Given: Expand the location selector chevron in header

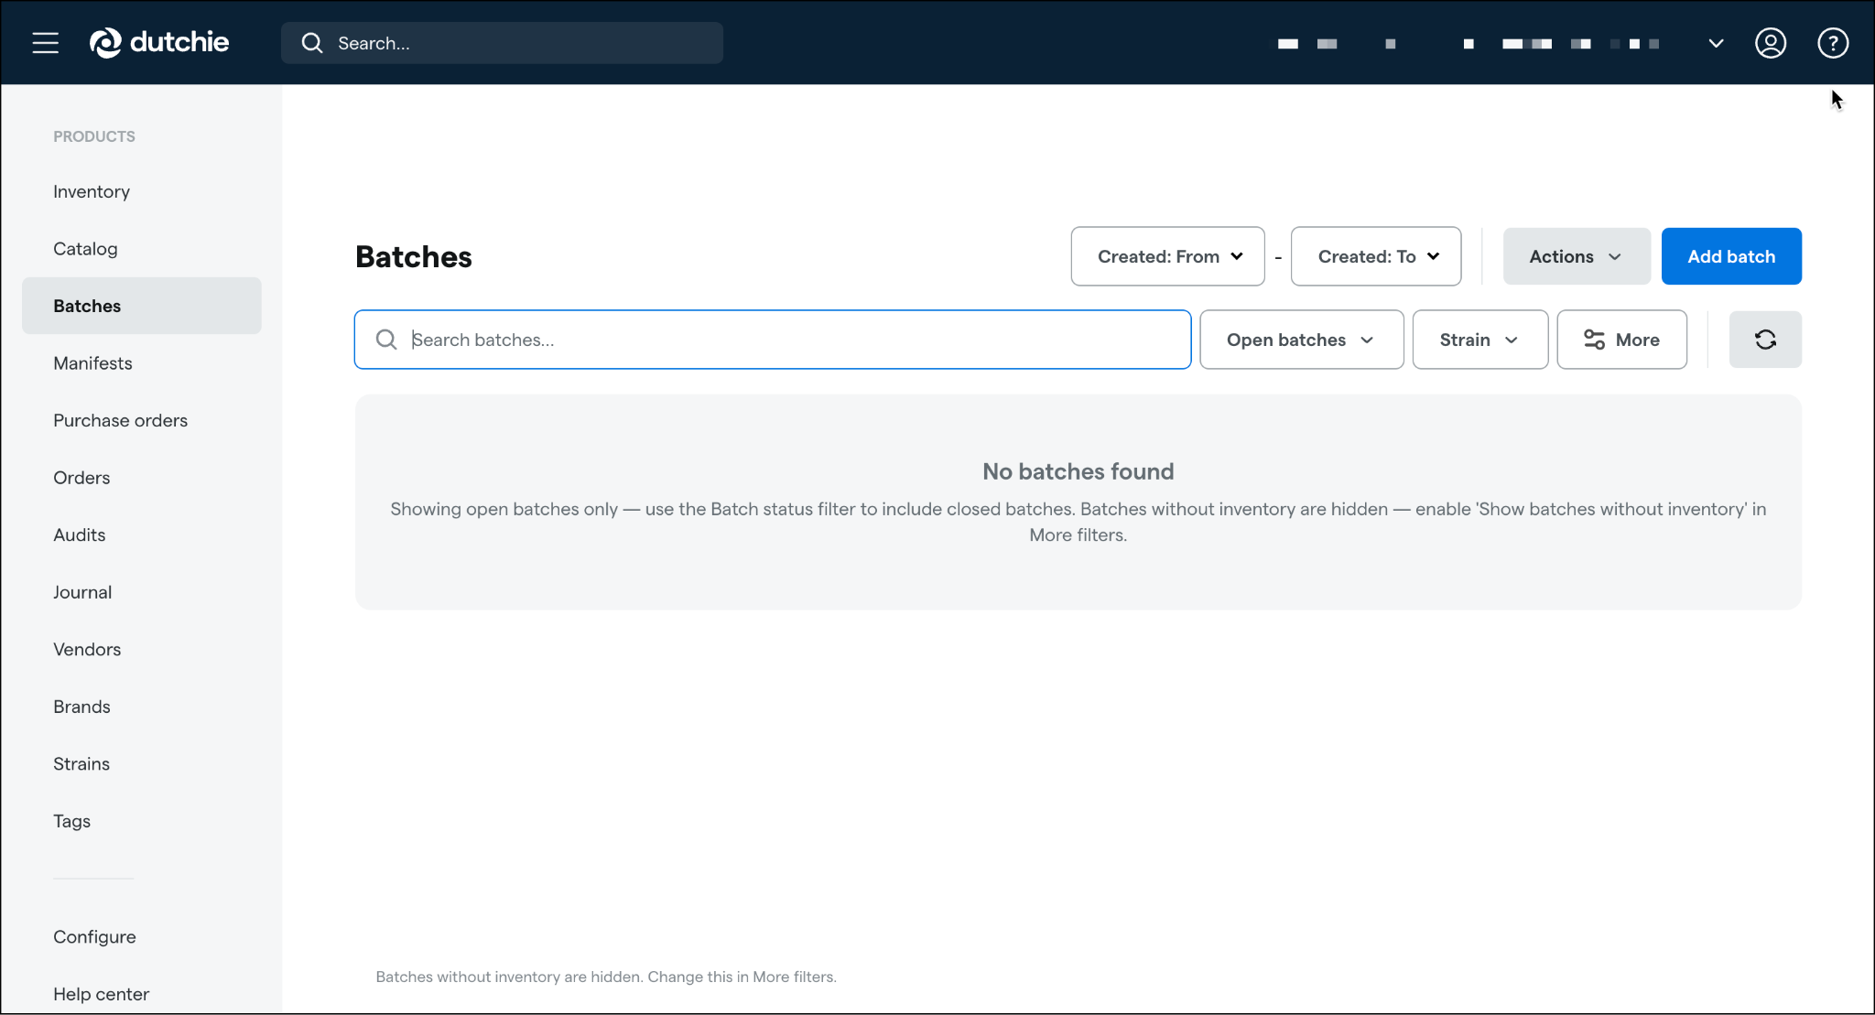Looking at the screenshot, I should tap(1717, 43).
